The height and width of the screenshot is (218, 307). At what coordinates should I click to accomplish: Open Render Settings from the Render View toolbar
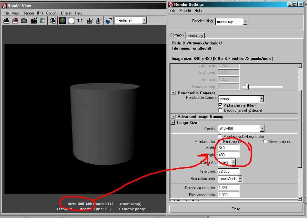(53, 21)
